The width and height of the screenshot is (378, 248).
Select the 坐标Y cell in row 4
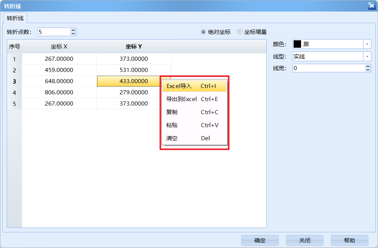133,92
